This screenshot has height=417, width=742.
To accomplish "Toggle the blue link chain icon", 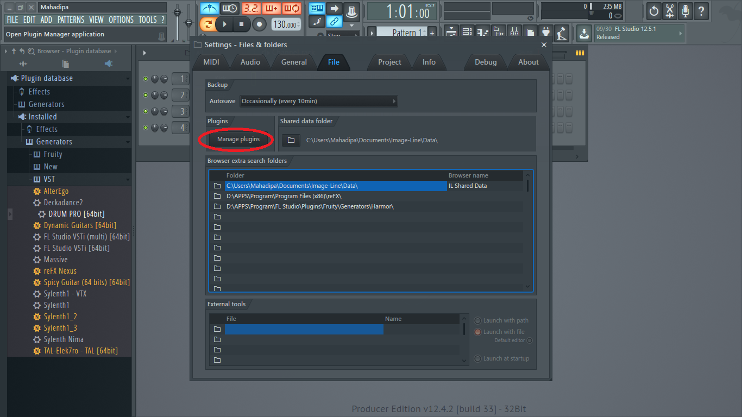I will [x=335, y=22].
